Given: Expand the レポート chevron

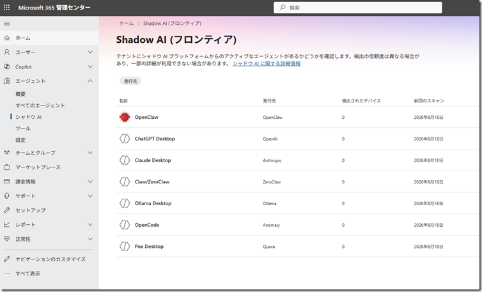Looking at the screenshot, I should (90, 225).
